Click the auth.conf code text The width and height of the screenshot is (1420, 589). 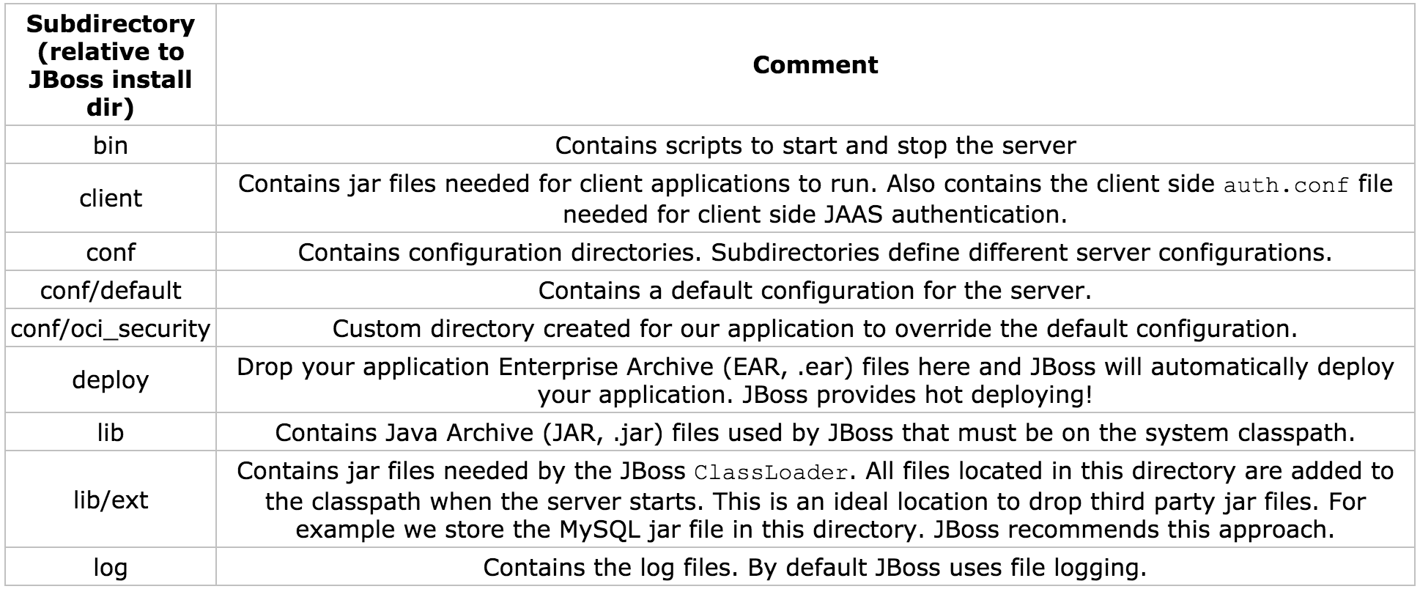[x=1286, y=185]
